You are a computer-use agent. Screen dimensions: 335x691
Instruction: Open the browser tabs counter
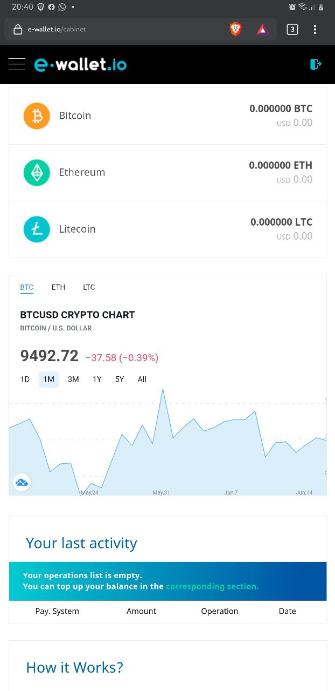[x=292, y=30]
